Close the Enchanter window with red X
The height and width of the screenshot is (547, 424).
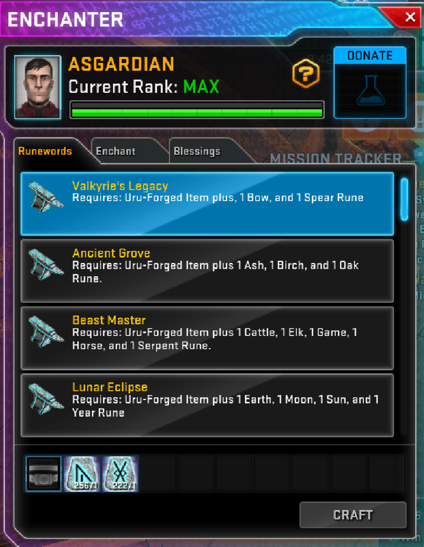tap(410, 17)
